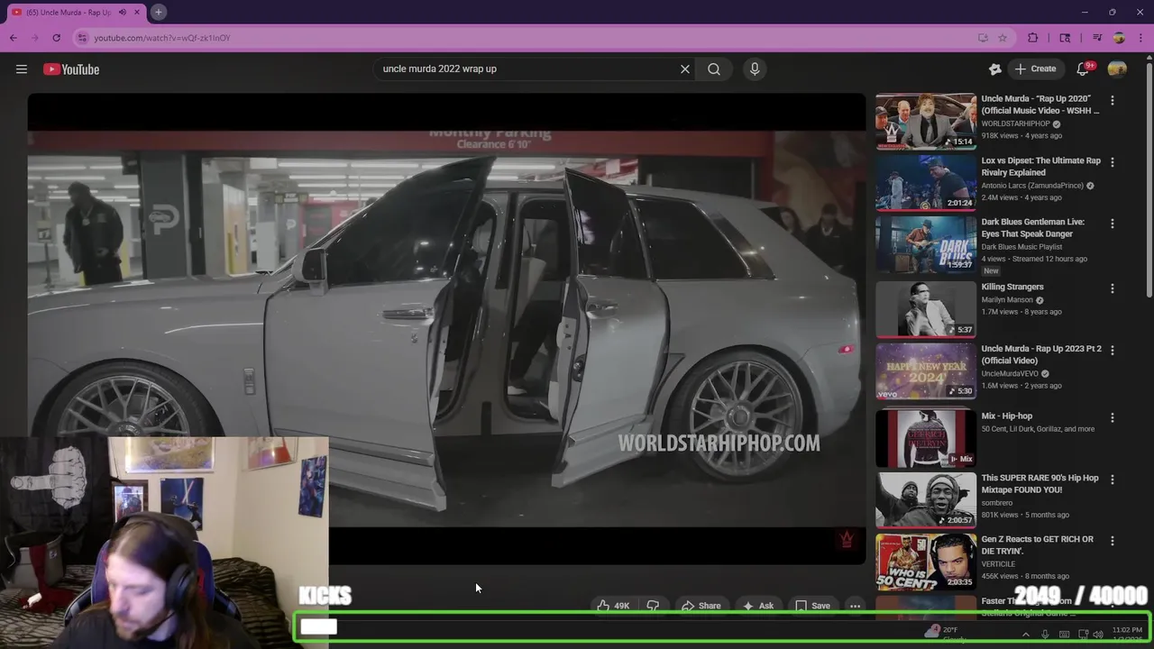This screenshot has width=1154, height=649.
Task: Close the Uncle Murda tab
Action: pos(138,13)
